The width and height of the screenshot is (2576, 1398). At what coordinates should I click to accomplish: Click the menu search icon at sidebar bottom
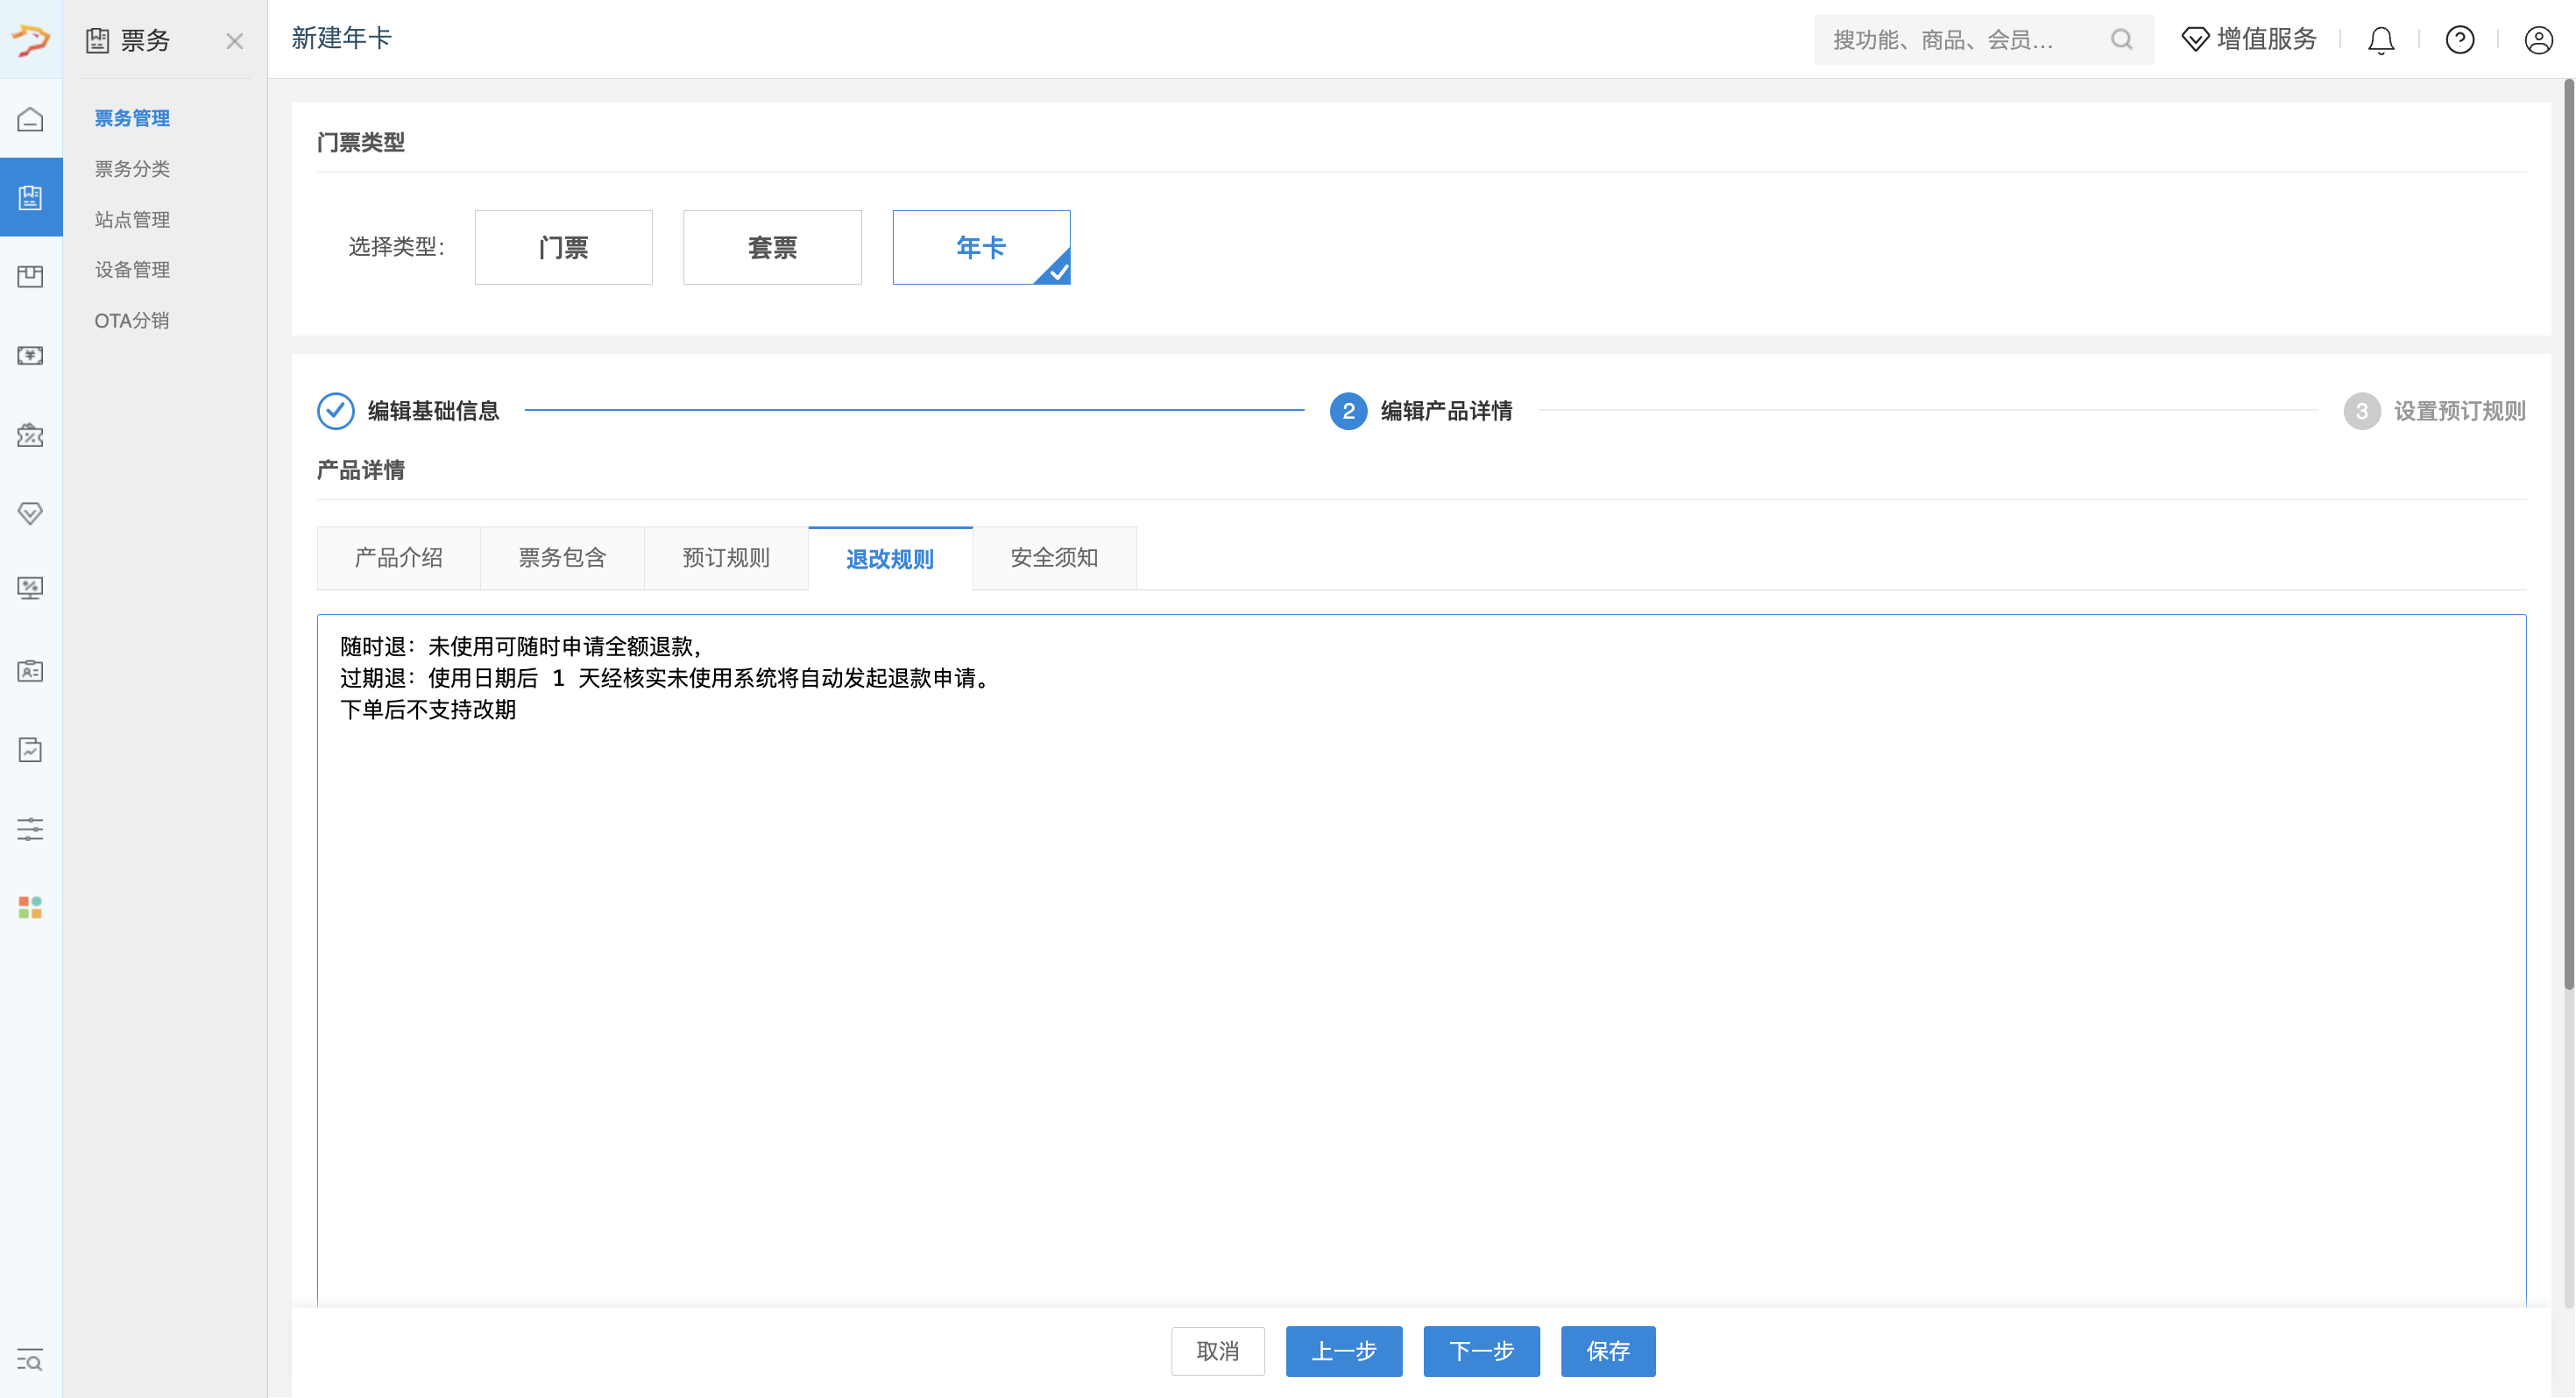coord(30,1360)
